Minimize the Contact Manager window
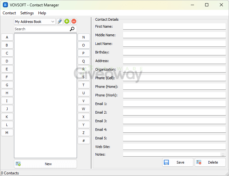 pyautogui.click(x=192, y=5)
